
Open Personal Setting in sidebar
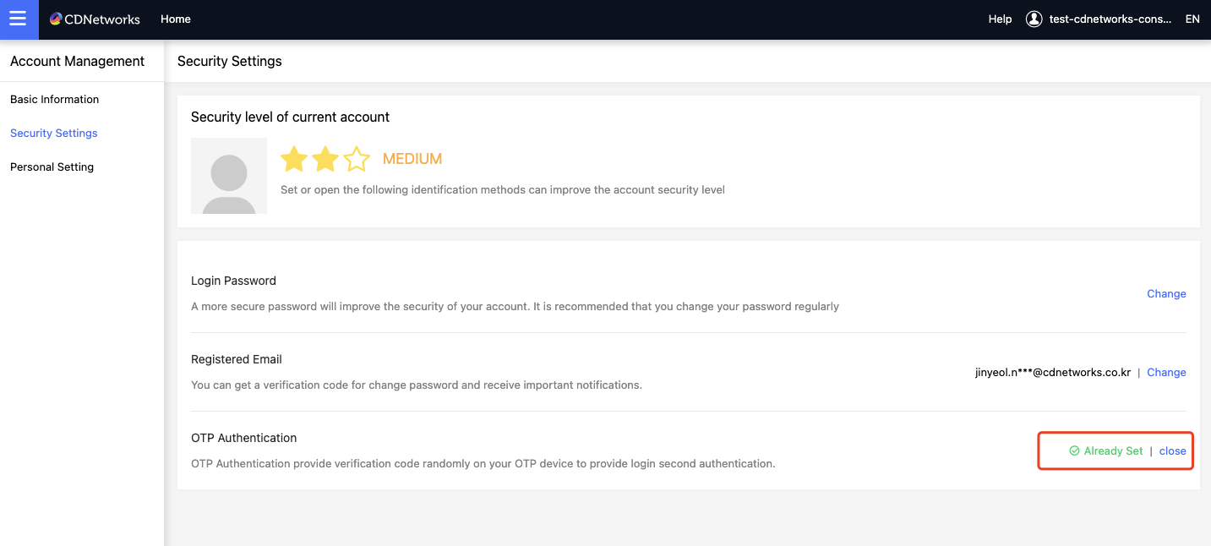click(52, 167)
